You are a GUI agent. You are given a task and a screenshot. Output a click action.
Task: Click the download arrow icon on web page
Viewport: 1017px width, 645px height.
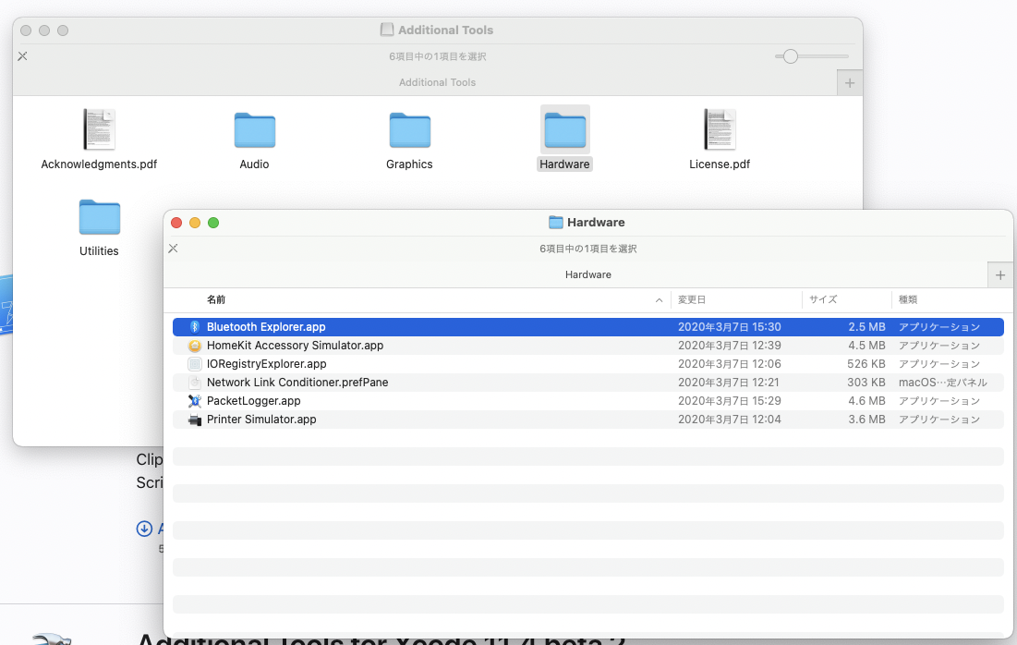pos(144,529)
